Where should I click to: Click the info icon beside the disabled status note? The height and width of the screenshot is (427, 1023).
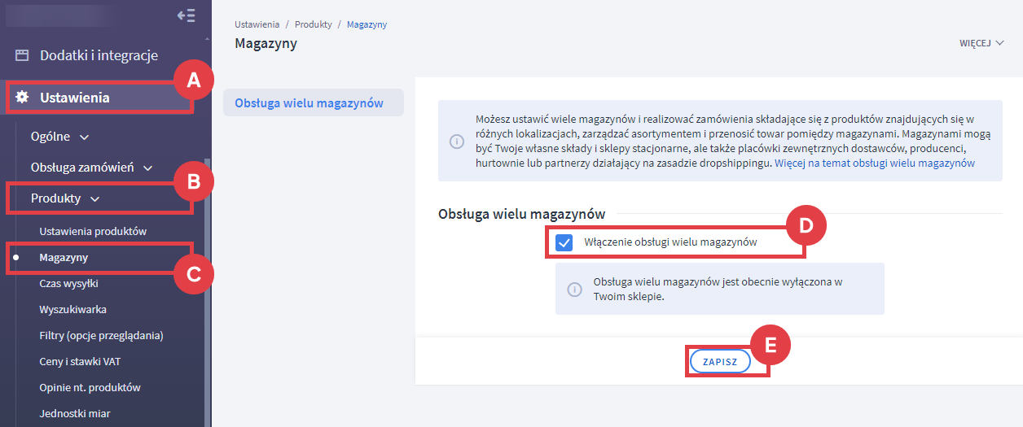(x=574, y=289)
